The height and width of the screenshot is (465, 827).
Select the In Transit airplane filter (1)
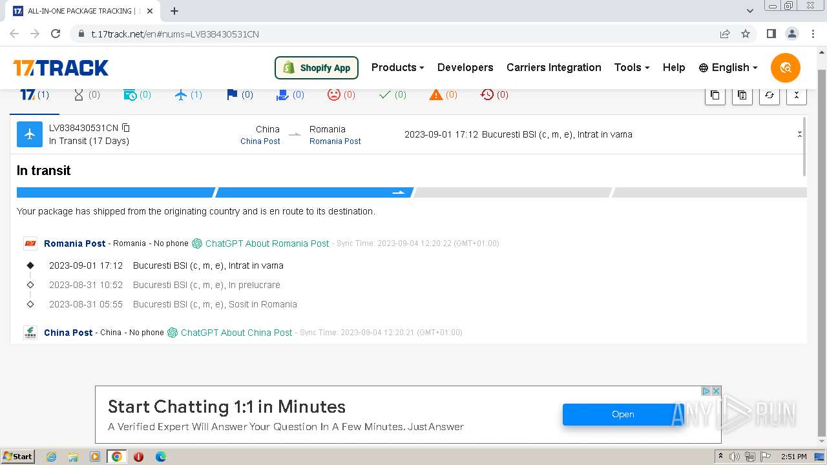(188, 95)
